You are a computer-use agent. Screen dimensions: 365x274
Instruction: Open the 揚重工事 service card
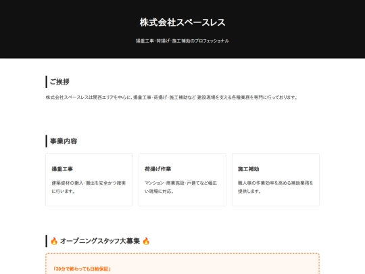click(89, 180)
